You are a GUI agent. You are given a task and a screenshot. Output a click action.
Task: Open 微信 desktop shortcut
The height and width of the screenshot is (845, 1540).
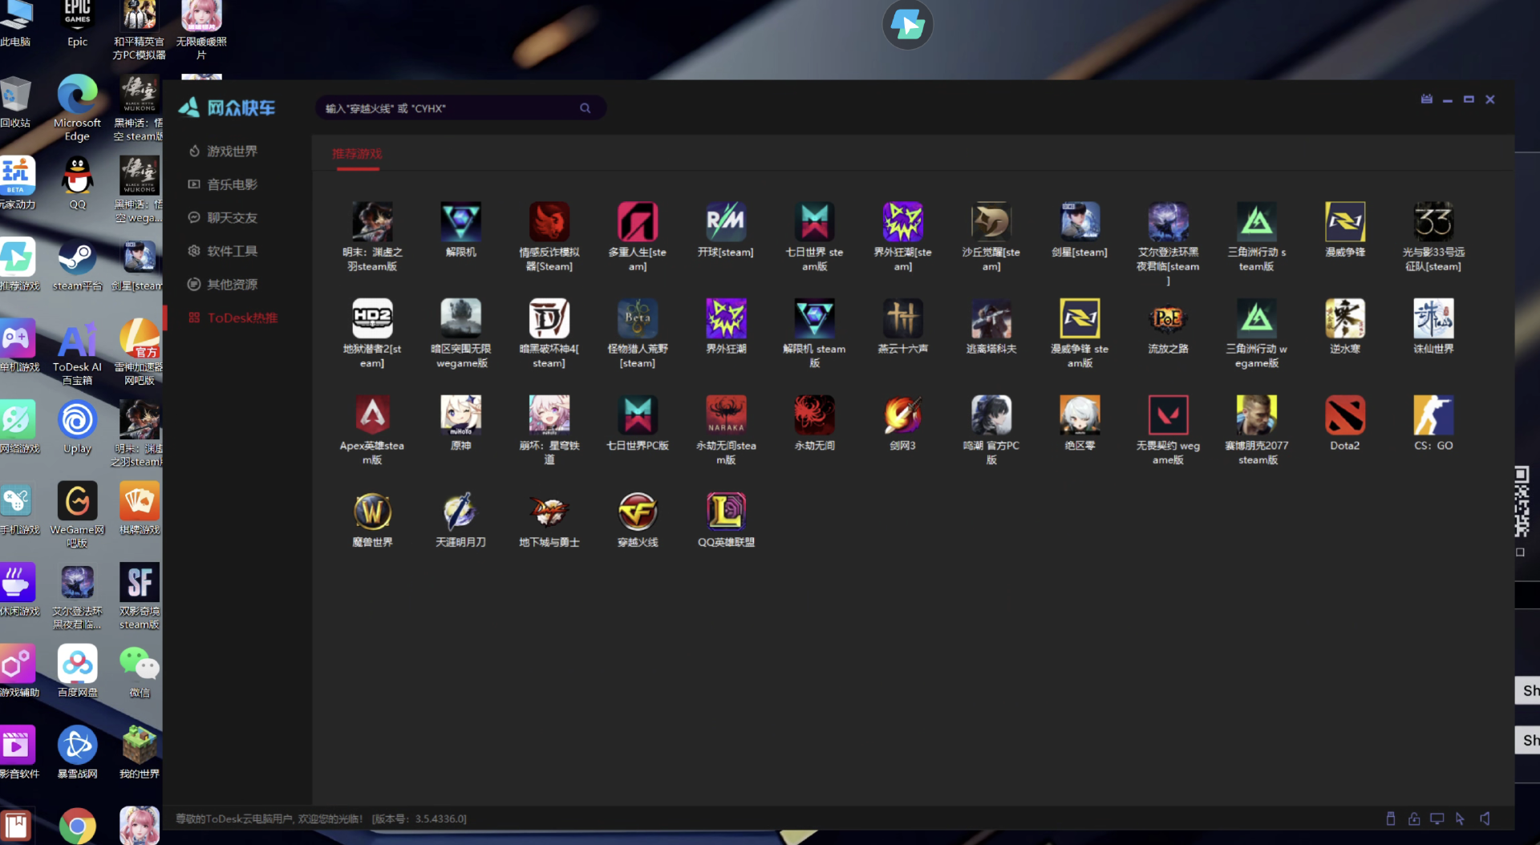pos(140,671)
